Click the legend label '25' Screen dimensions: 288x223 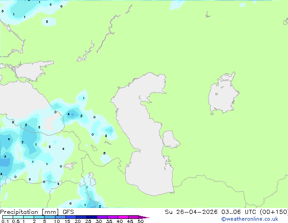pyautogui.click(x=88, y=221)
